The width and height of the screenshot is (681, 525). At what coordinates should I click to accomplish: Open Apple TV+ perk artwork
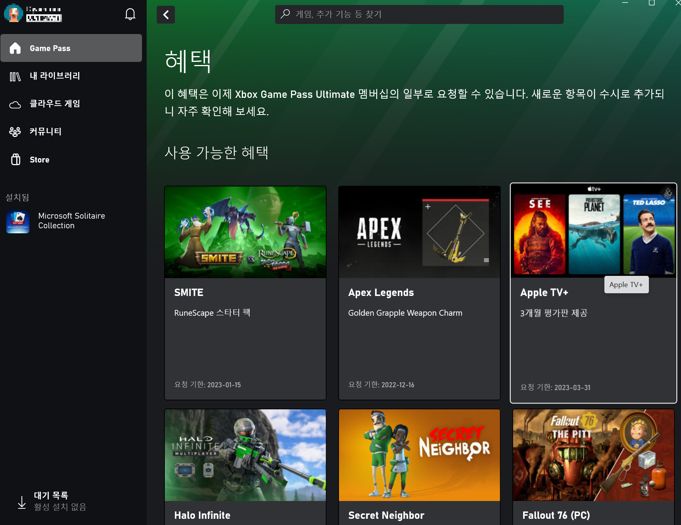click(x=593, y=231)
